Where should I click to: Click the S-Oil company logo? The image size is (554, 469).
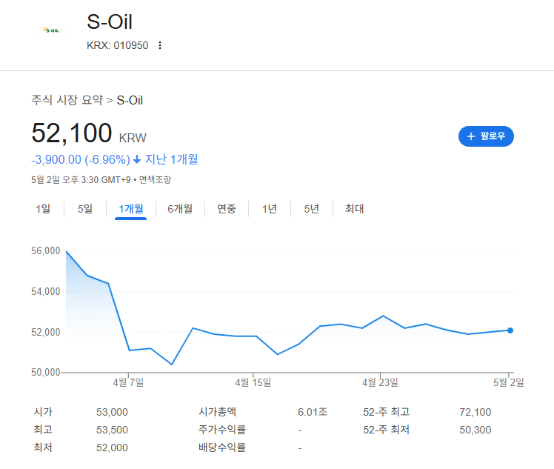[x=52, y=30]
